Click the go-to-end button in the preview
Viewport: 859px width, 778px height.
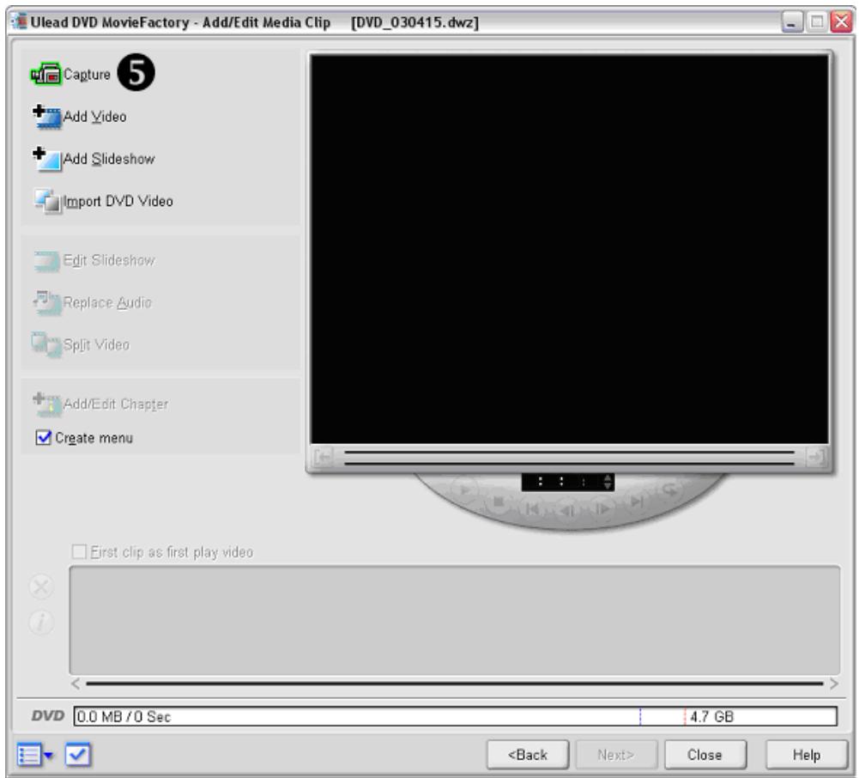637,501
